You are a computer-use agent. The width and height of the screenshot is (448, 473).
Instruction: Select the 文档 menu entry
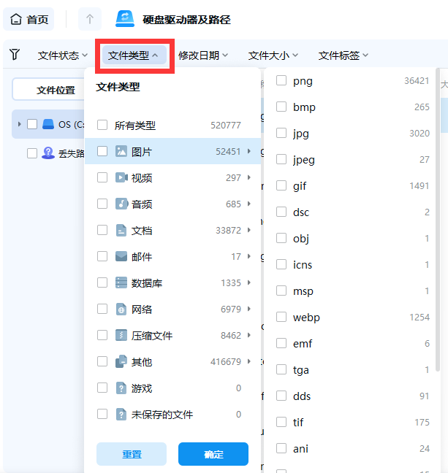tap(172, 230)
